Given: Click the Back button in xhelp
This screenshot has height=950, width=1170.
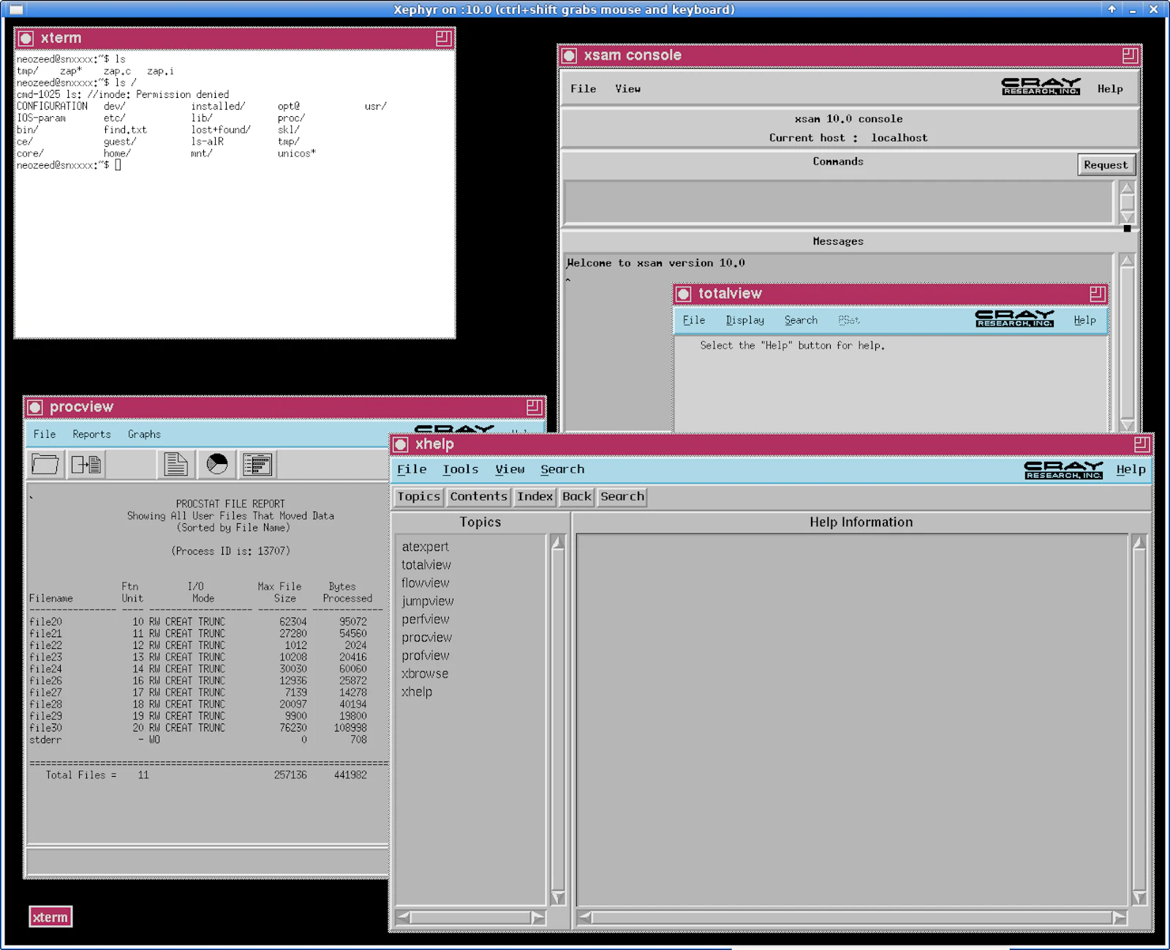Looking at the screenshot, I should coord(576,497).
